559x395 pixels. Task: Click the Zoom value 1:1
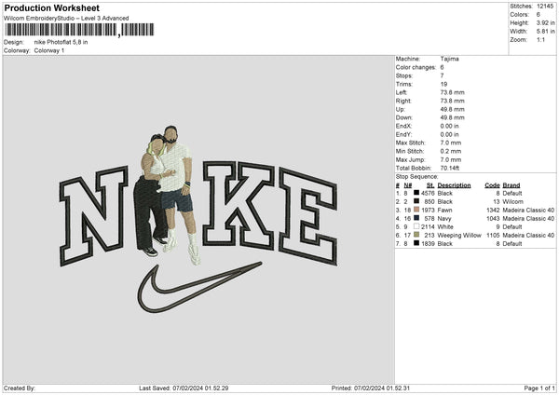pos(540,39)
